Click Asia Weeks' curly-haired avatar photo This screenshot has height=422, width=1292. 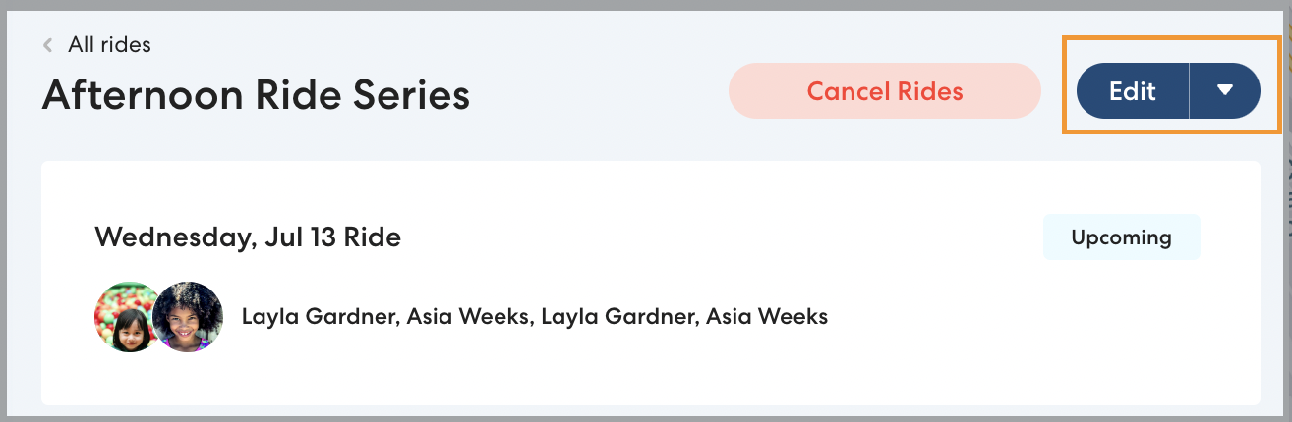pos(189,317)
